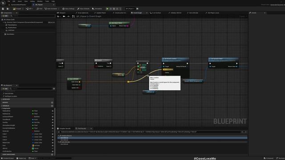285x160 pixels.
Task: Switch to the BP_Planet asset tab
Action: click(39, 5)
